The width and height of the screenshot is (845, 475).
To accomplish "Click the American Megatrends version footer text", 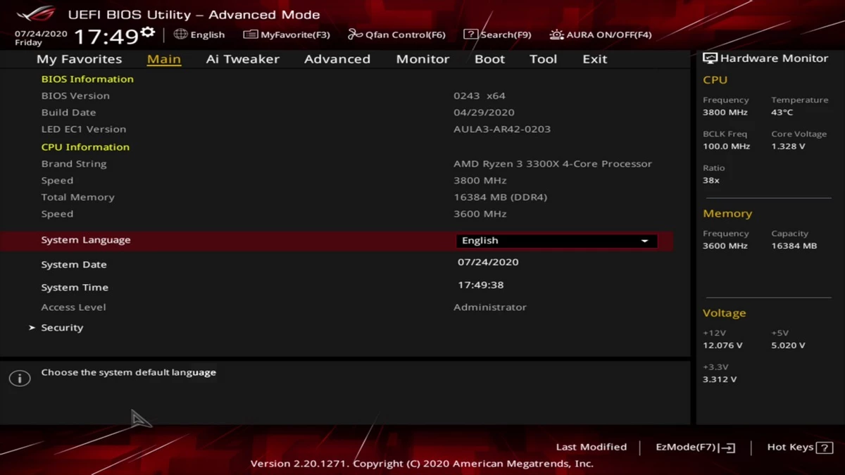I will pyautogui.click(x=423, y=464).
